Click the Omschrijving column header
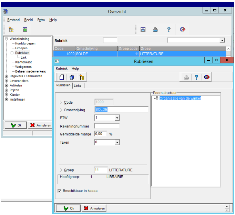The height and width of the screenshot is (215, 235). tap(96, 48)
